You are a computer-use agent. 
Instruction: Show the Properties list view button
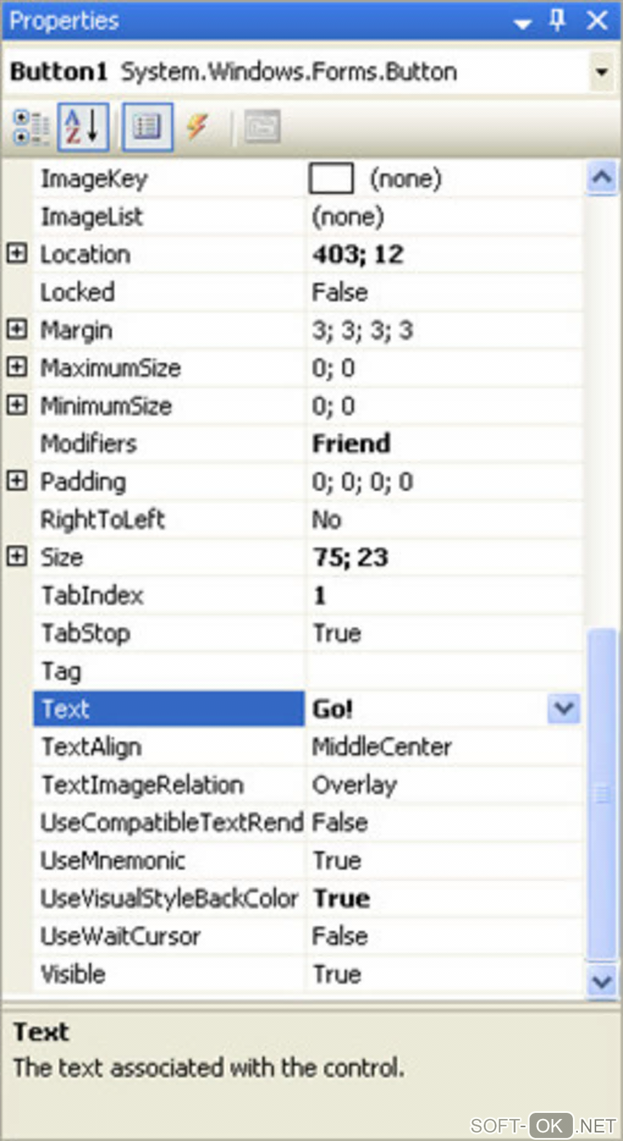click(x=147, y=127)
